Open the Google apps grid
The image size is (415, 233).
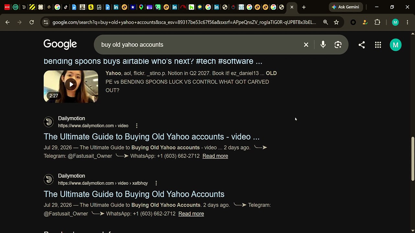click(378, 45)
